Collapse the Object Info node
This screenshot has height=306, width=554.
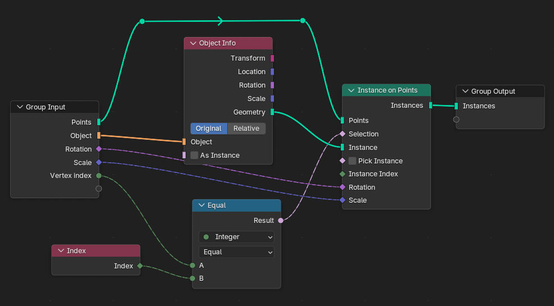coord(193,43)
